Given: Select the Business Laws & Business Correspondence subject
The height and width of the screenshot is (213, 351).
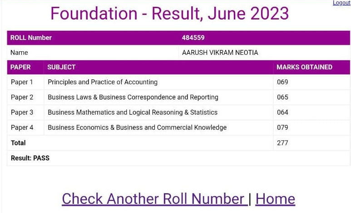Looking at the screenshot, I should click(x=133, y=97).
